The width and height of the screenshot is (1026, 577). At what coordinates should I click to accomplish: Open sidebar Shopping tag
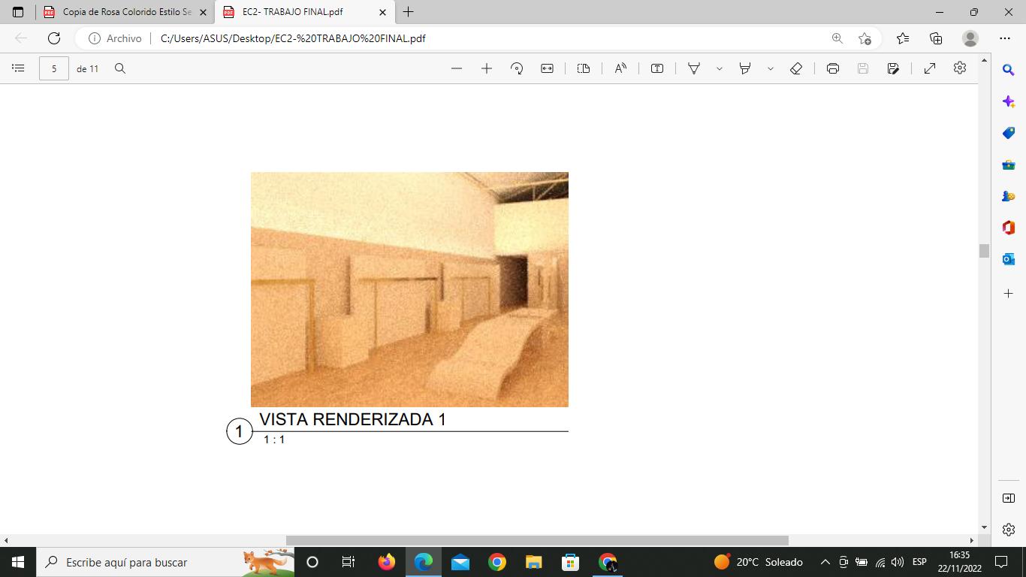click(x=1009, y=133)
